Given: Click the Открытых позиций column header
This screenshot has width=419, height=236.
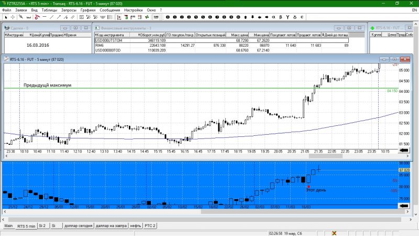Looking at the screenshot, I should tap(211, 35).
